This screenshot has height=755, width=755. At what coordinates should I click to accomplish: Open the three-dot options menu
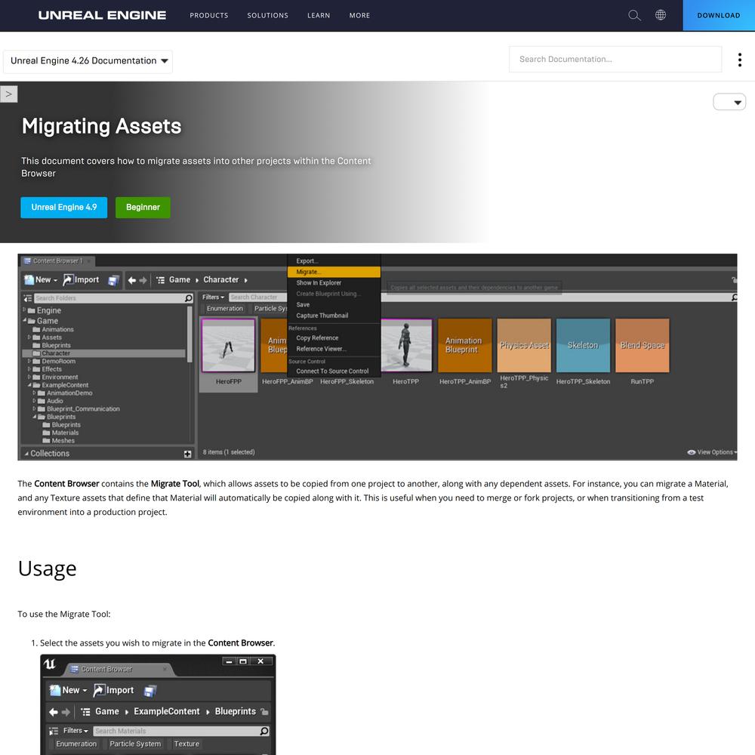(740, 60)
